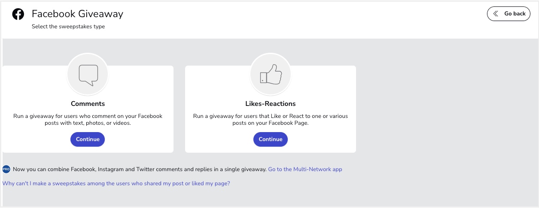Click the 'Select the sweepstakes type' subtitle

click(x=68, y=27)
